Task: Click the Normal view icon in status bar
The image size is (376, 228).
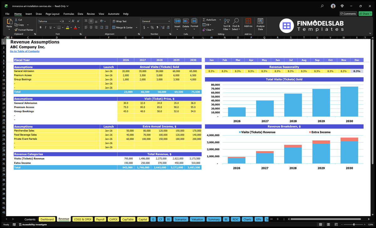Action: point(320,225)
